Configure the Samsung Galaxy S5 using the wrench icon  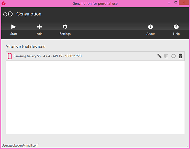coord(159,56)
